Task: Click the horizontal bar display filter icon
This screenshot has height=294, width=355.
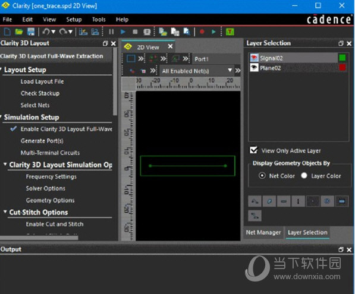Action: click(284, 201)
